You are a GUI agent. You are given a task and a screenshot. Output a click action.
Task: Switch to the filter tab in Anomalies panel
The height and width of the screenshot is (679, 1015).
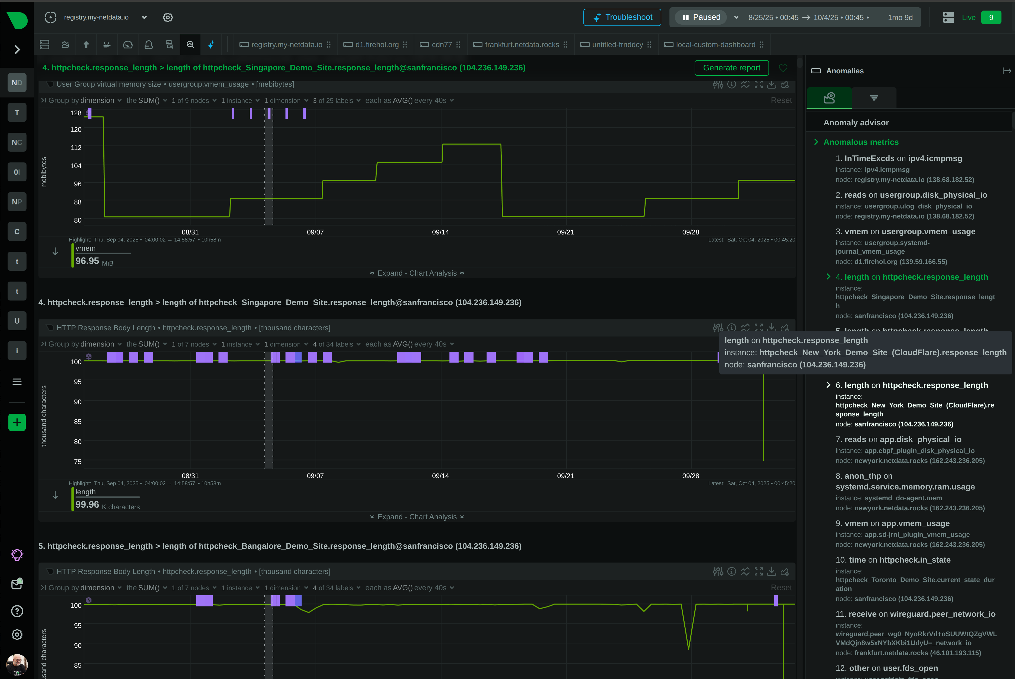pyautogui.click(x=874, y=98)
